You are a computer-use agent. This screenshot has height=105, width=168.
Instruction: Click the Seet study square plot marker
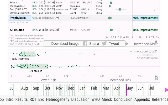click(120, 9)
